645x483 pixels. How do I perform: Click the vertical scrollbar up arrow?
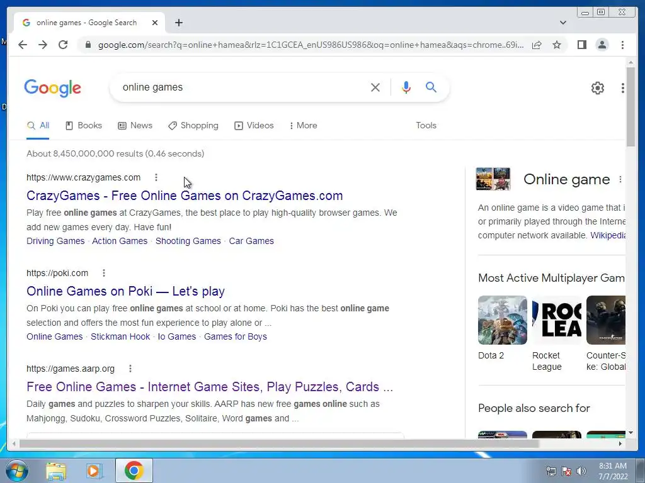point(631,62)
